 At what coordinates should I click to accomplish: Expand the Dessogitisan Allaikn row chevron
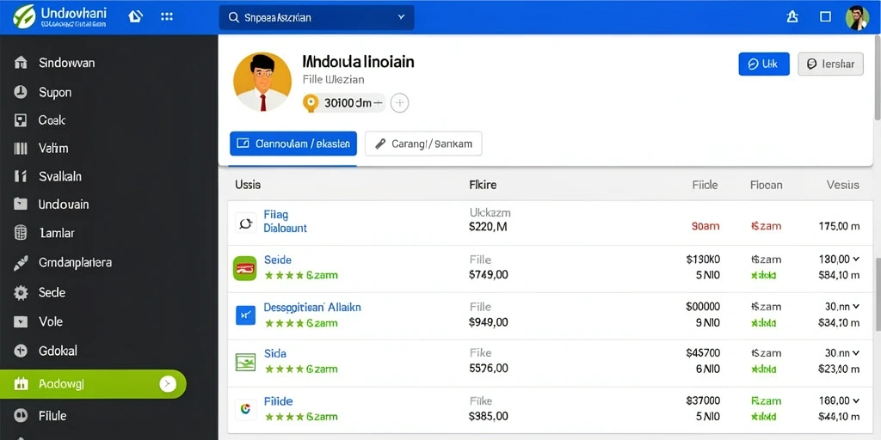pyautogui.click(x=856, y=307)
